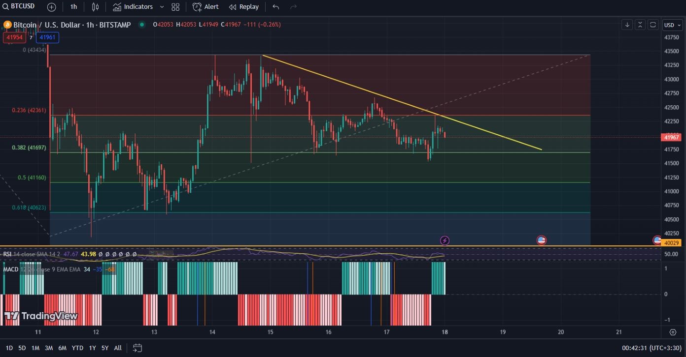
Task: Set date range to 1Y
Action: pos(93,348)
